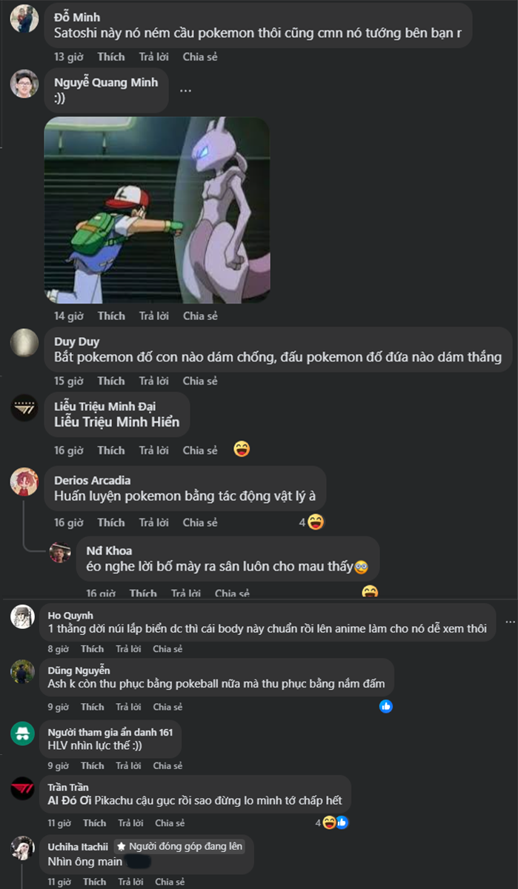Screen dimensions: 518x889
Task: View laughing reaction on Liễu Triệu Minh Đại's comment
Action: pyautogui.click(x=241, y=449)
